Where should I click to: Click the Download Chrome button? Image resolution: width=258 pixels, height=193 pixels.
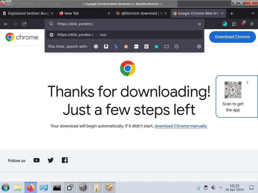pos(232,37)
